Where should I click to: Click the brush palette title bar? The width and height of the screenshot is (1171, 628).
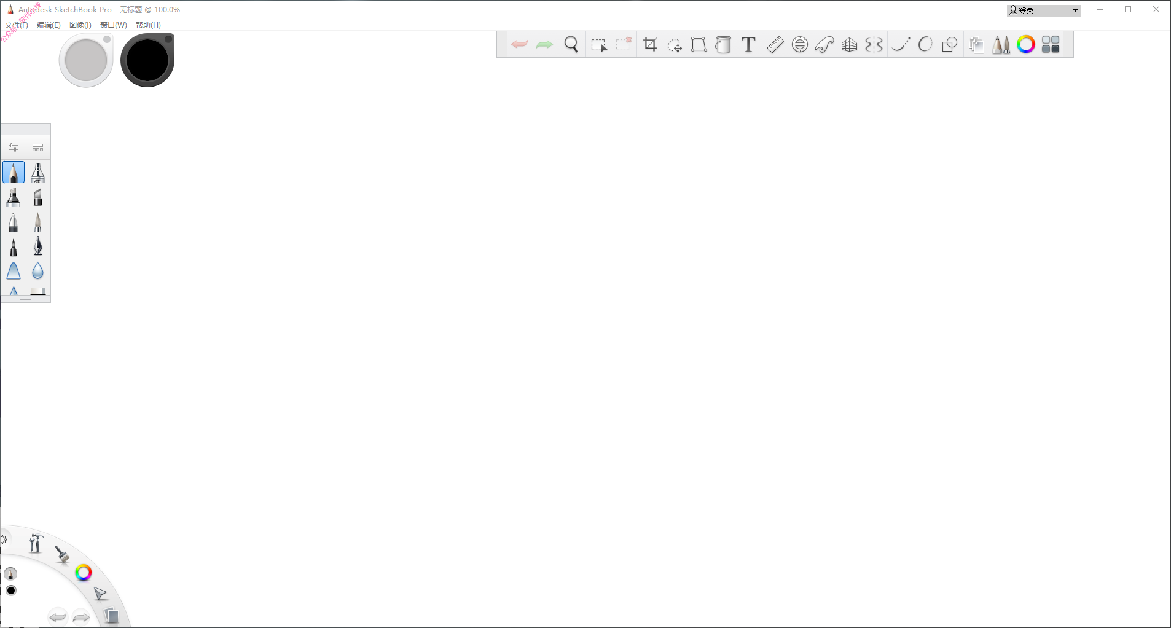tap(26, 129)
